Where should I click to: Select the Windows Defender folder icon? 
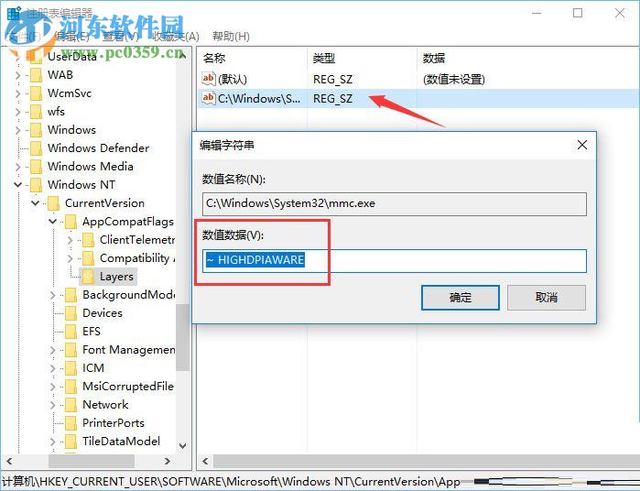pyautogui.click(x=36, y=148)
